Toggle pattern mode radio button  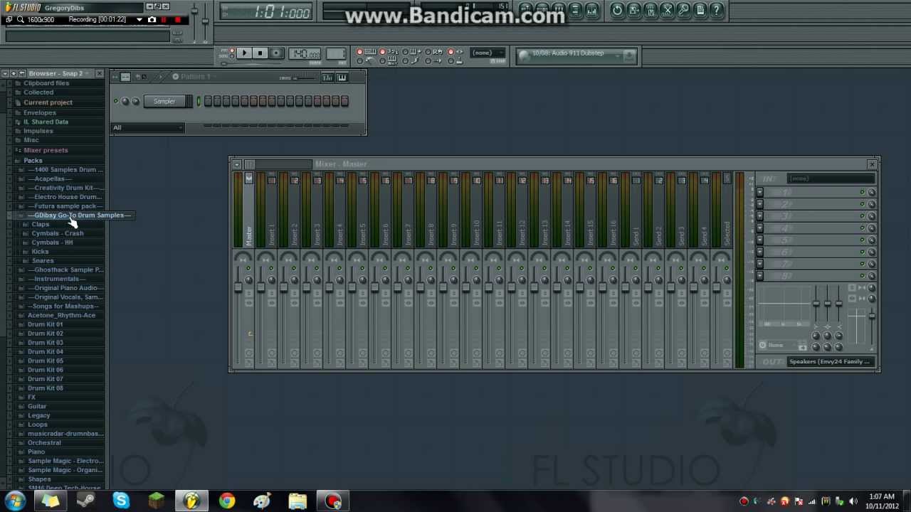point(231,50)
